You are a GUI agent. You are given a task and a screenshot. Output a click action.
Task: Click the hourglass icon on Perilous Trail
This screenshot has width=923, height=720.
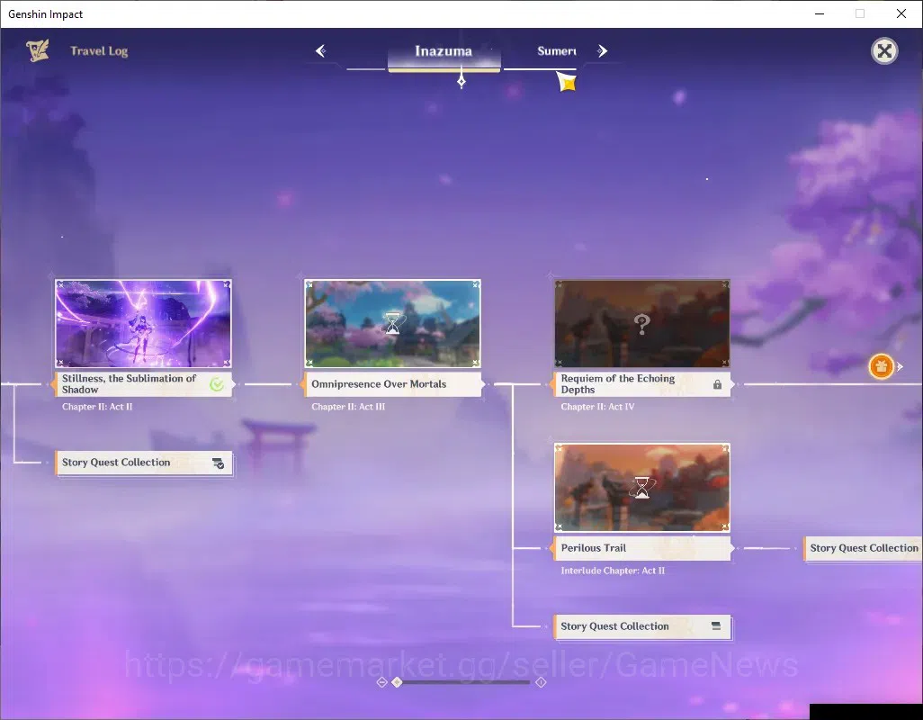coord(641,488)
